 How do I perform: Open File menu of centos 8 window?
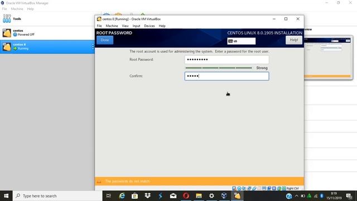[99, 26]
